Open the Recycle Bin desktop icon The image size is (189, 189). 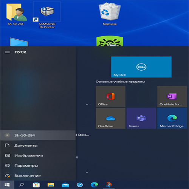point(110,14)
